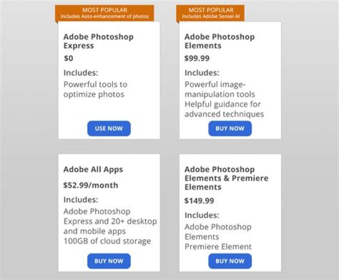Click the Adobe Photoshop Express title

click(x=98, y=41)
